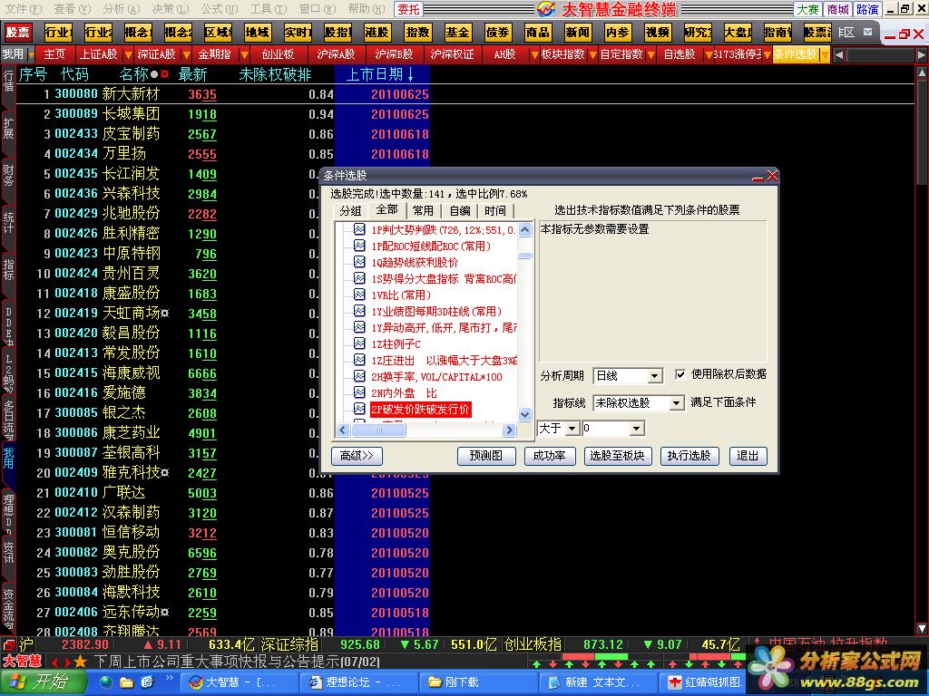
Task: Click 执行选股 button
Action: pos(689,456)
